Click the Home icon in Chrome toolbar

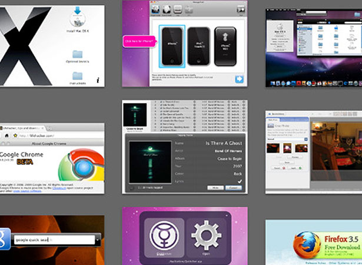coord(6,135)
